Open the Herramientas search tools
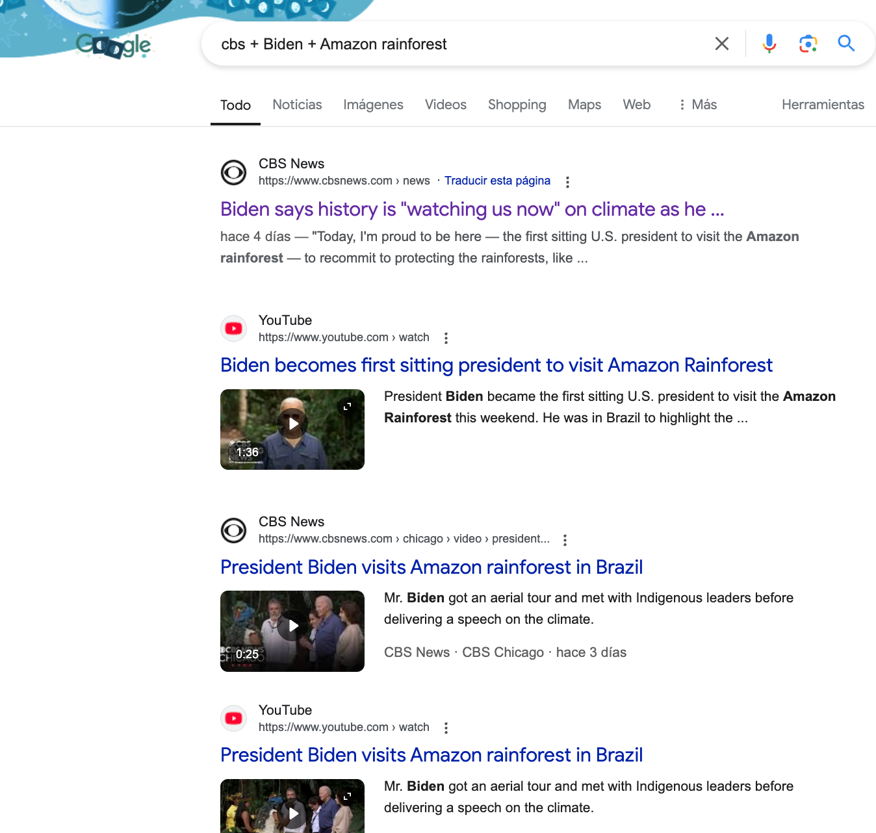876x833 pixels. [822, 105]
